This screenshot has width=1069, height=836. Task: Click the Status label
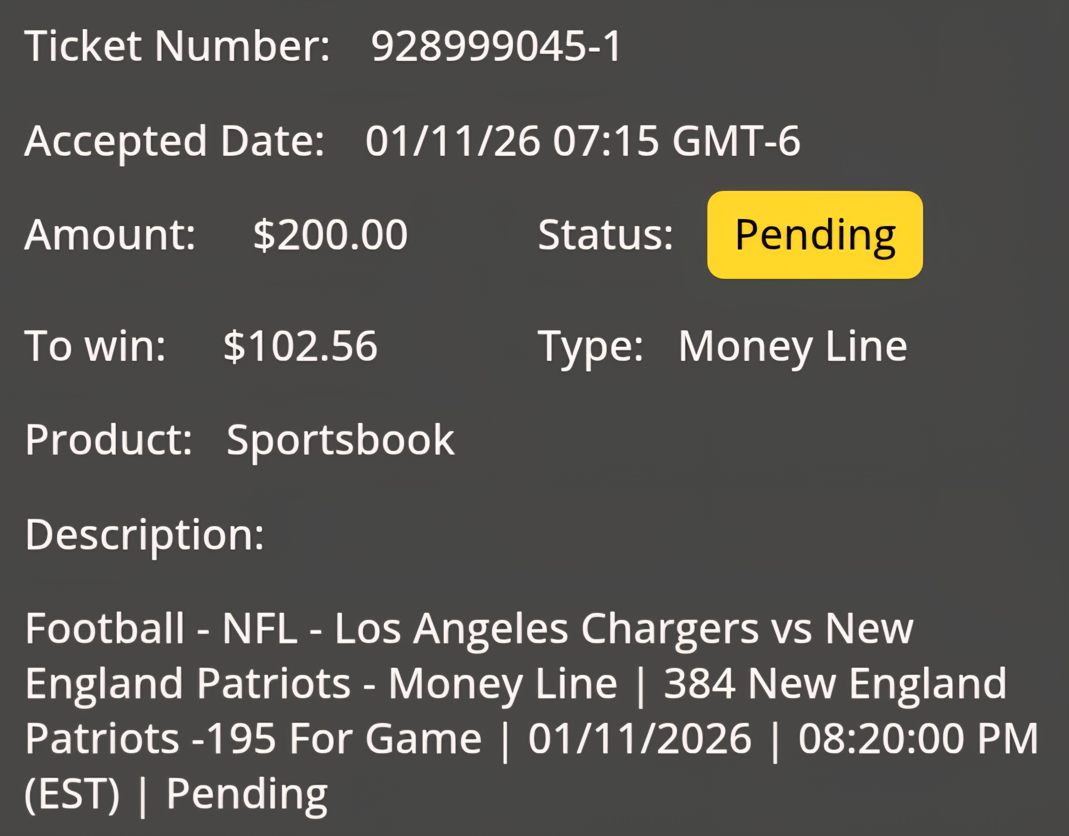(605, 235)
